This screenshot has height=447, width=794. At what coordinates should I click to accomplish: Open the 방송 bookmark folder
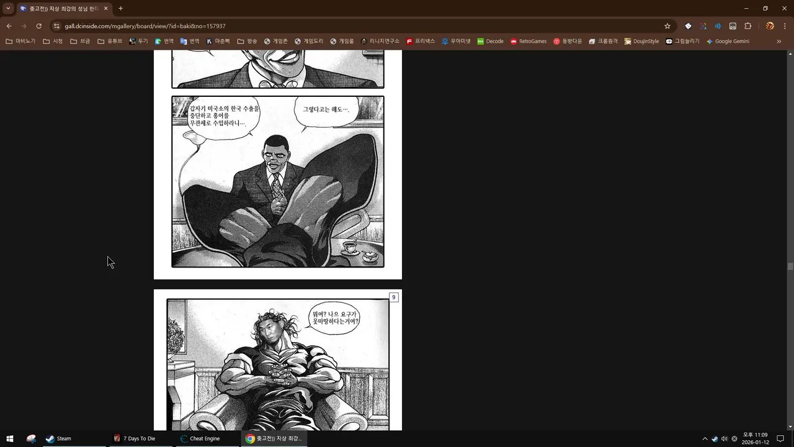(x=248, y=42)
